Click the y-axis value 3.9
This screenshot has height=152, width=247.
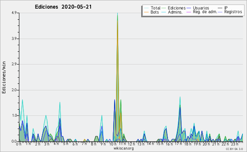click(14, 39)
